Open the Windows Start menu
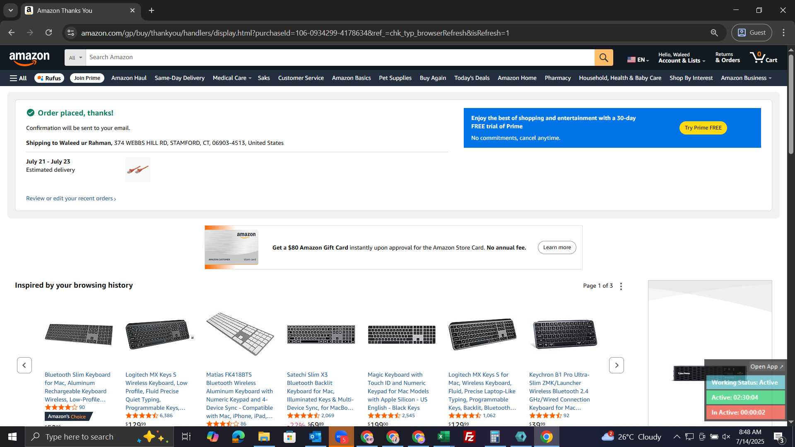Image resolution: width=795 pixels, height=447 pixels. coord(12,437)
